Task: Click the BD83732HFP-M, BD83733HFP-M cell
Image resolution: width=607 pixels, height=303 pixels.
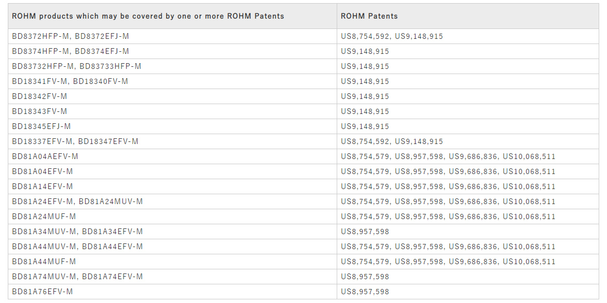Action: click(x=172, y=66)
